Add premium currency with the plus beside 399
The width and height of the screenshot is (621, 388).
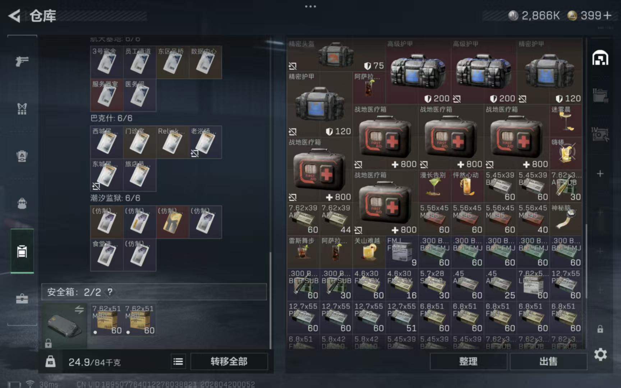607,15
